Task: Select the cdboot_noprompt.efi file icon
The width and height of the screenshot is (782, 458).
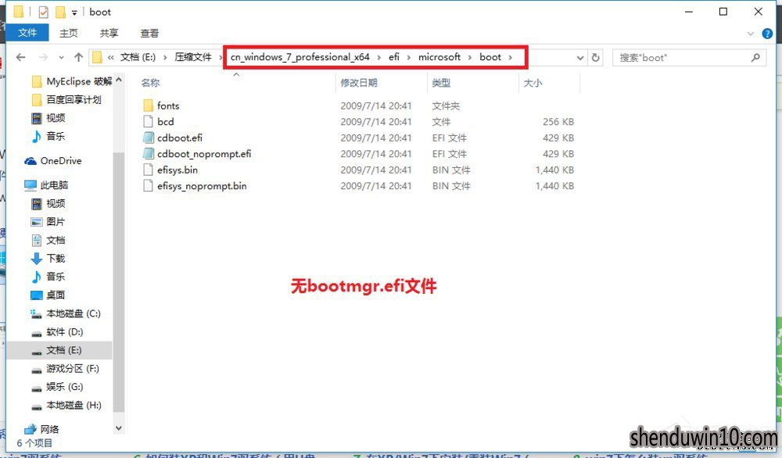Action: coord(148,153)
